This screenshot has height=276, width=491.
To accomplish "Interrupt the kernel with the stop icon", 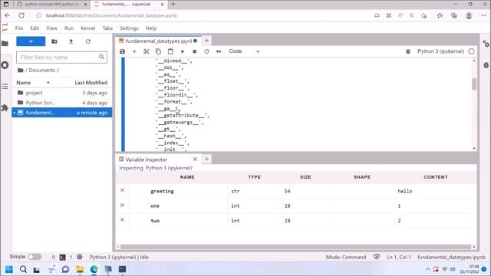I will point(194,51).
